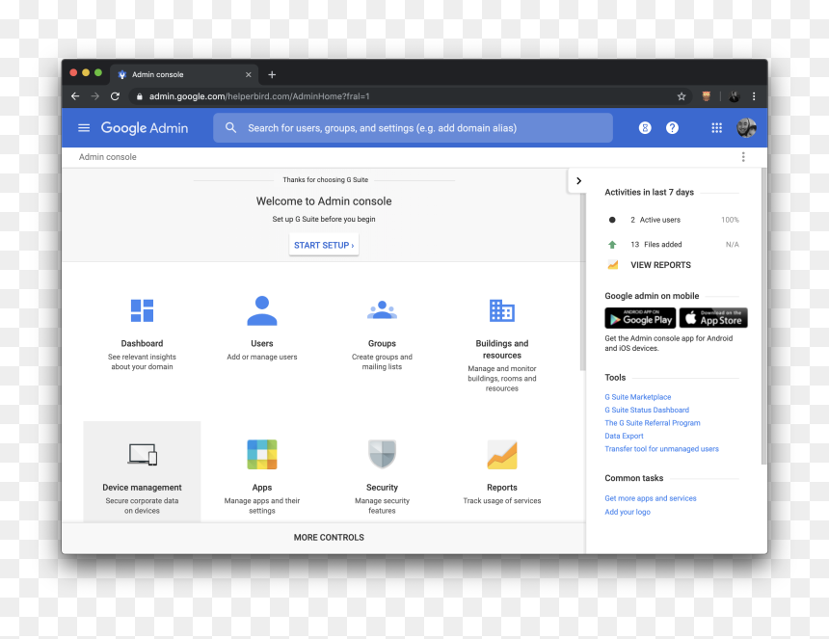Open the G Suite Status Dashboard link
The image size is (829, 639).
click(647, 411)
